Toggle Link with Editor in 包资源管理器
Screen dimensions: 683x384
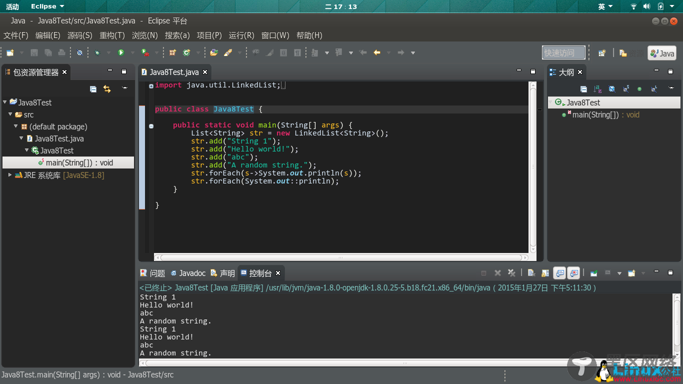click(x=107, y=89)
